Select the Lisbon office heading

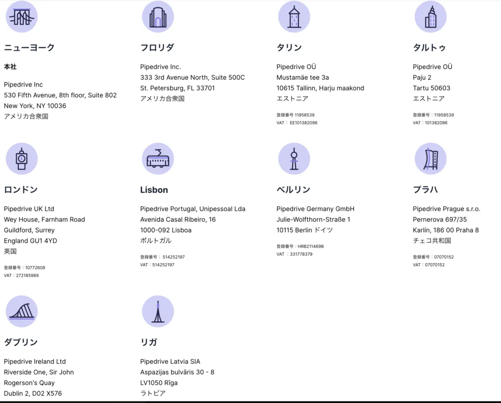154,190
